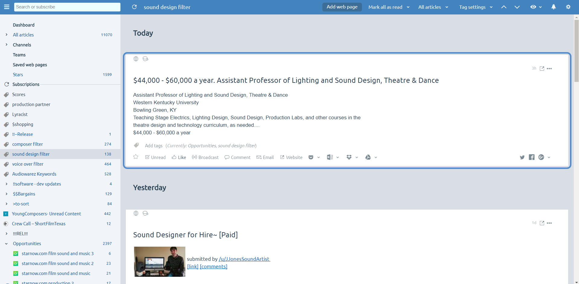Viewport: 579px width, 284px height.
Task: Open notifications via the bell icon
Action: pyautogui.click(x=553, y=7)
